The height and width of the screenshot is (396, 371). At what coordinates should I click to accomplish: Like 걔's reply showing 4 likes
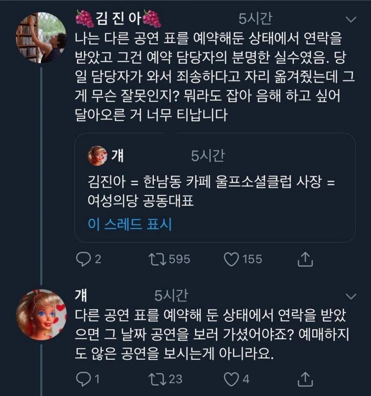[231, 379]
